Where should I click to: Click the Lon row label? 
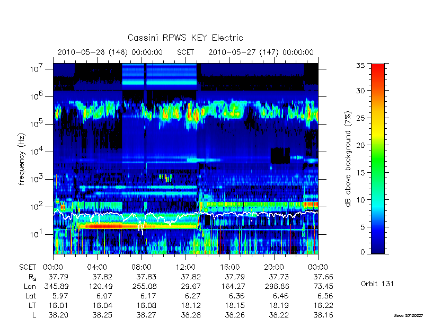[30, 286]
